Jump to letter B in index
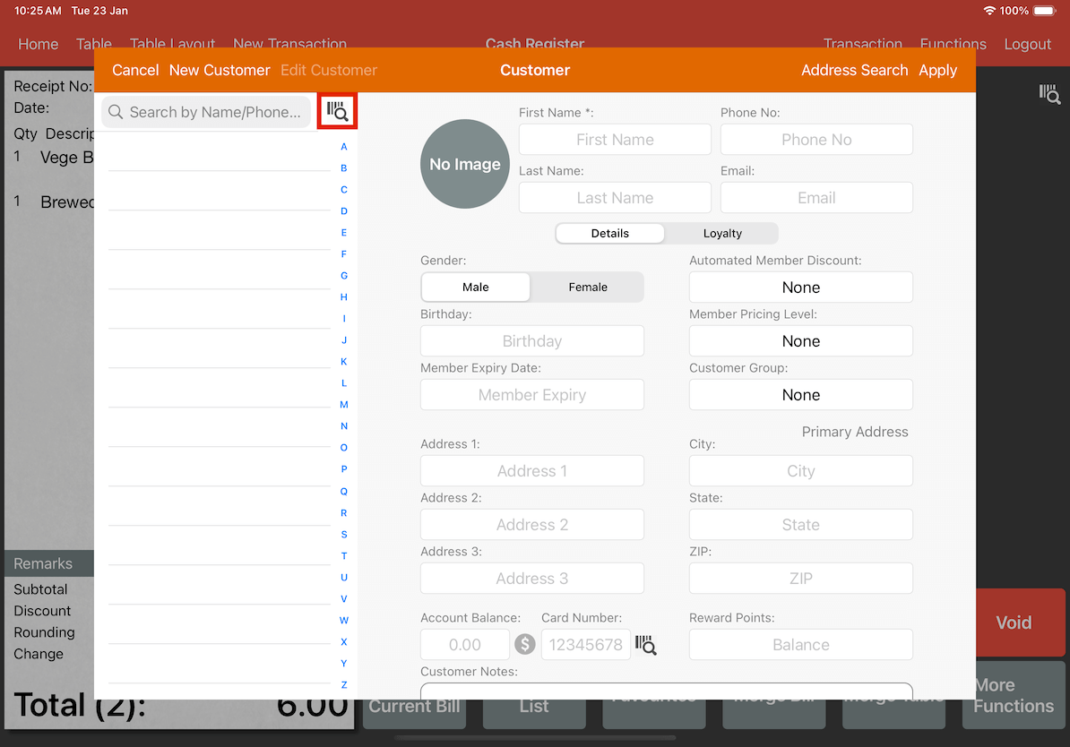Image resolution: width=1070 pixels, height=747 pixels. (x=344, y=167)
